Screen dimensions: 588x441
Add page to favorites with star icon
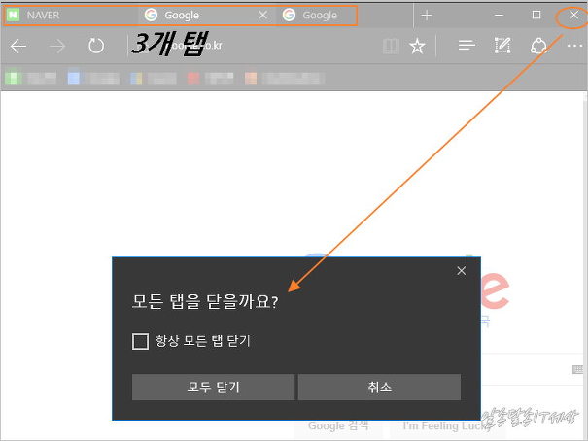pos(417,46)
